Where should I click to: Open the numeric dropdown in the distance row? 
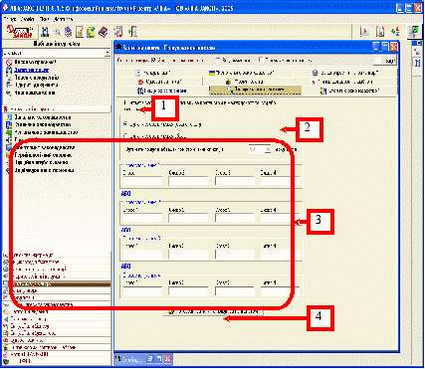(260, 149)
